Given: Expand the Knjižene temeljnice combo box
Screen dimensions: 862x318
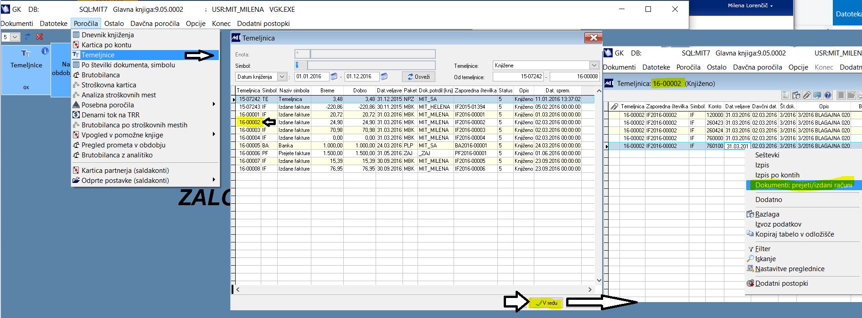Looking at the screenshot, I should (x=594, y=66).
